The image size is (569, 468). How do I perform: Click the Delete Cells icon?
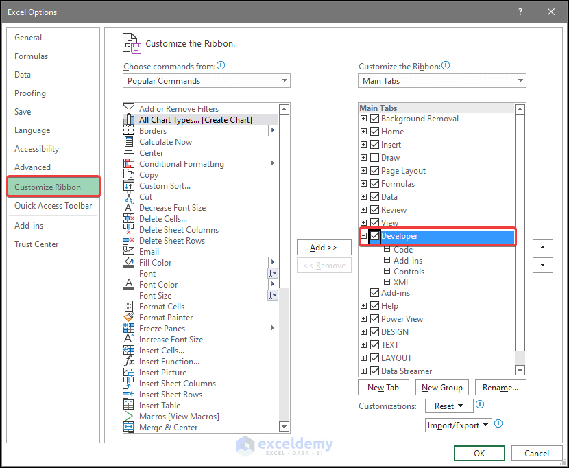pyautogui.click(x=129, y=219)
